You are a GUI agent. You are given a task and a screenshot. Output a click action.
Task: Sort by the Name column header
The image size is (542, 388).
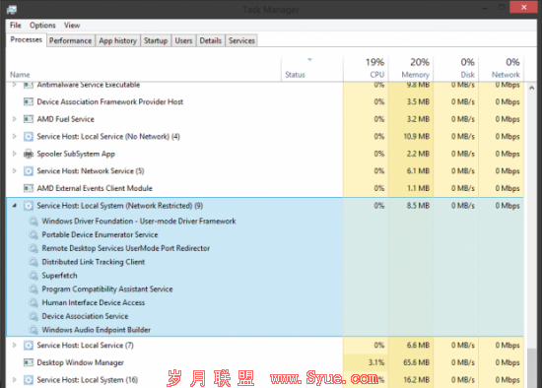(144, 69)
